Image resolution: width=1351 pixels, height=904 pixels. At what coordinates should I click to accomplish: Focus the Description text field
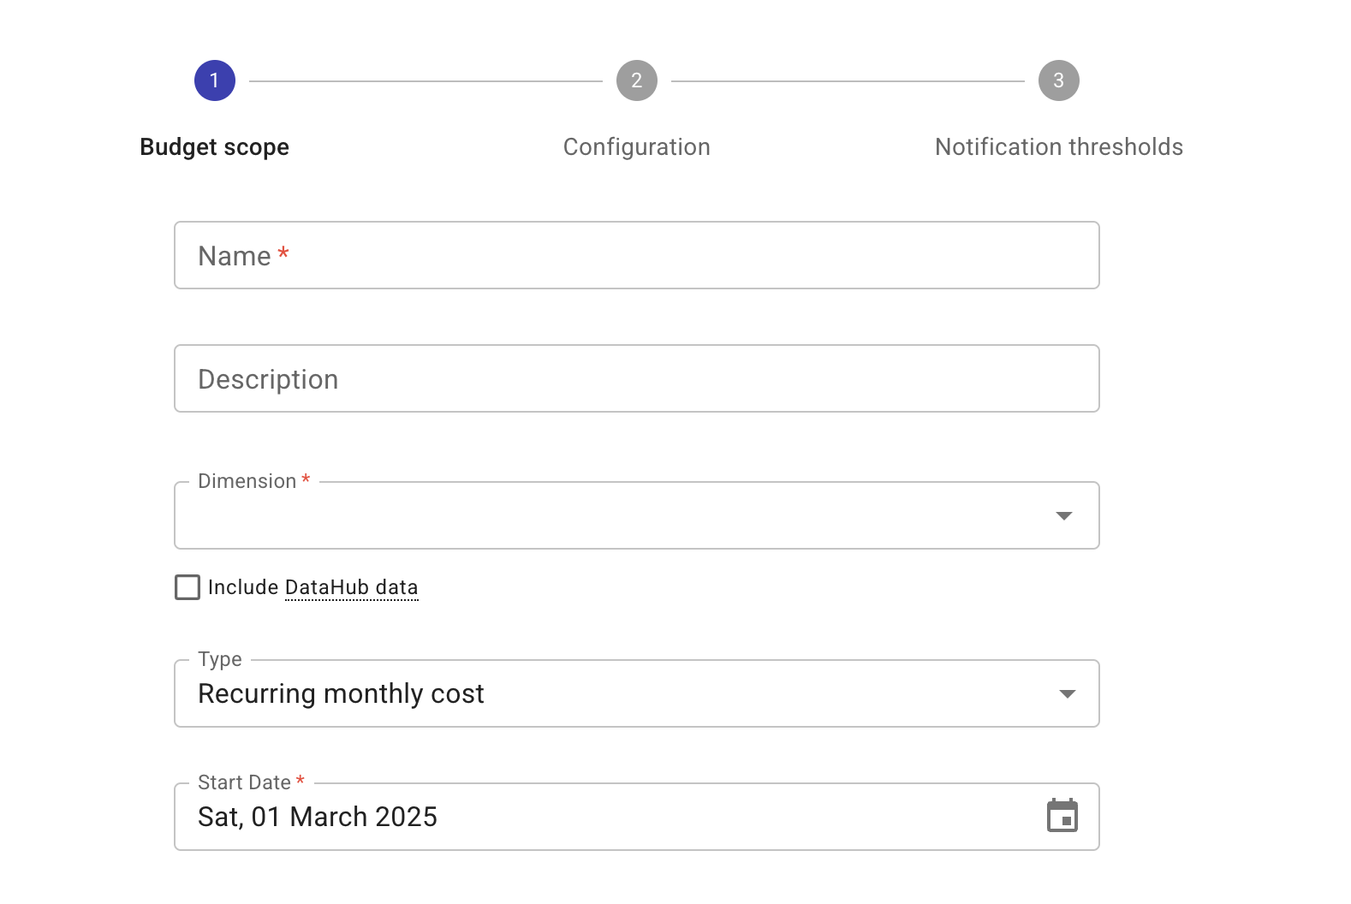636,378
